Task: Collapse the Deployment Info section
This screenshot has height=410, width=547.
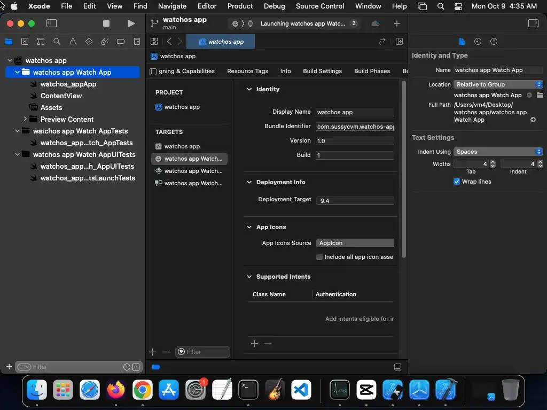Action: pyautogui.click(x=249, y=182)
